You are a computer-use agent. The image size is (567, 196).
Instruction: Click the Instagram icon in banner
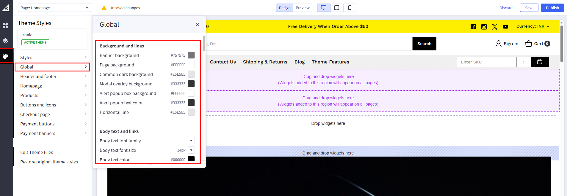pyautogui.click(x=484, y=27)
